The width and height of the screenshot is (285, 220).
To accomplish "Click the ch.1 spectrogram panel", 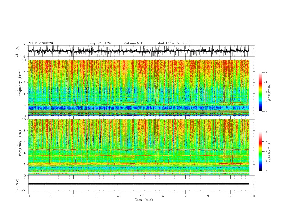I will (139, 88).
